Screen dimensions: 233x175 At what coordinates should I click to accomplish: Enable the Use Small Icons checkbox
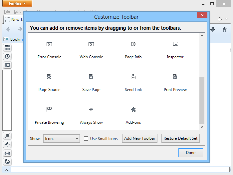point(86,139)
